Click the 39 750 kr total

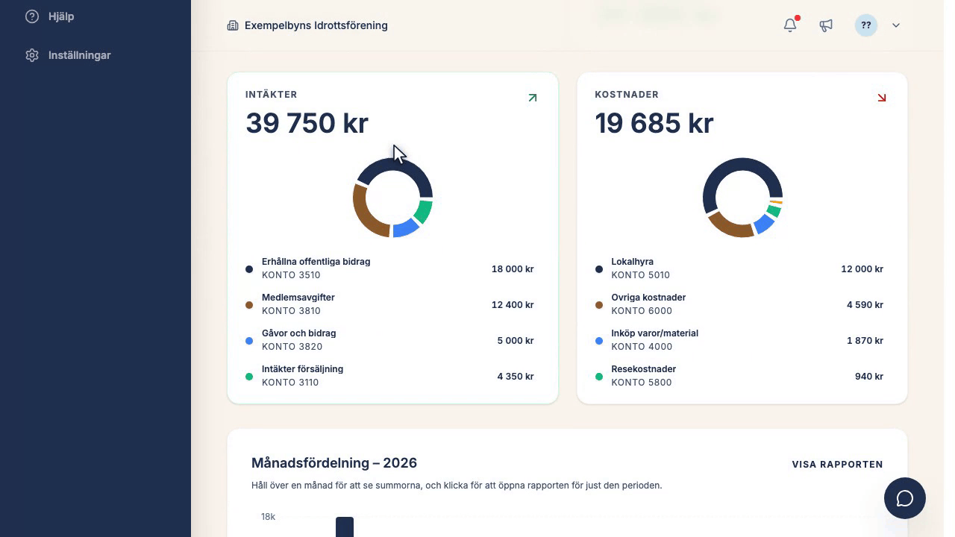tap(307, 123)
